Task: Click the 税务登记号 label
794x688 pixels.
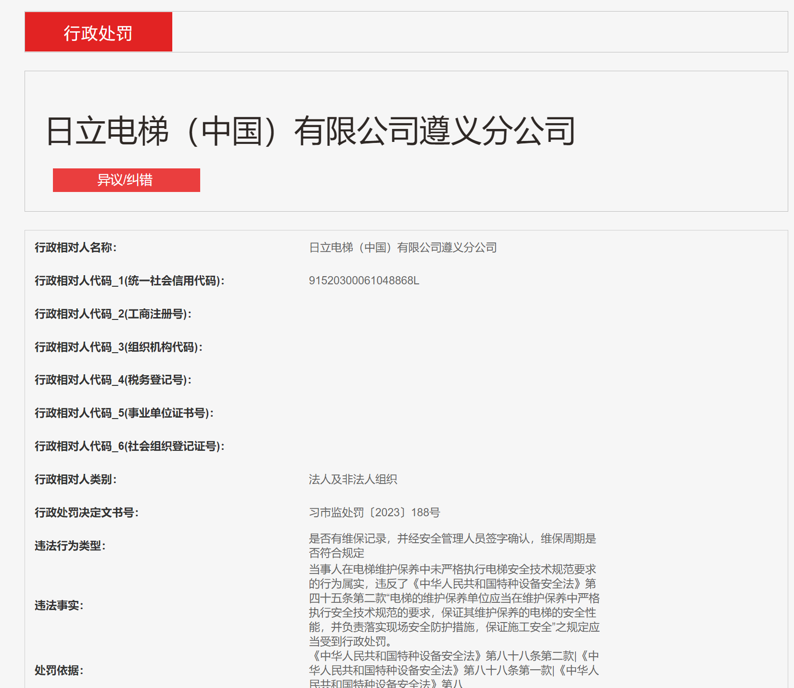Action: point(113,380)
